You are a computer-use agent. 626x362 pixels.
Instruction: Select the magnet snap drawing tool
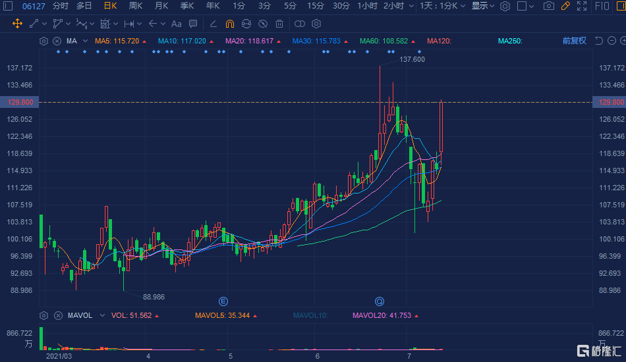229,24
